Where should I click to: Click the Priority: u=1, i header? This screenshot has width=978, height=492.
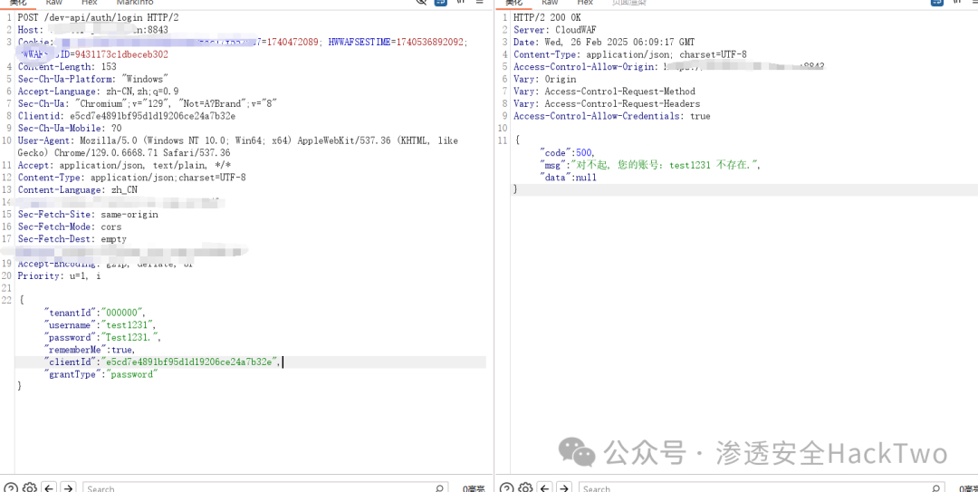tap(59, 275)
